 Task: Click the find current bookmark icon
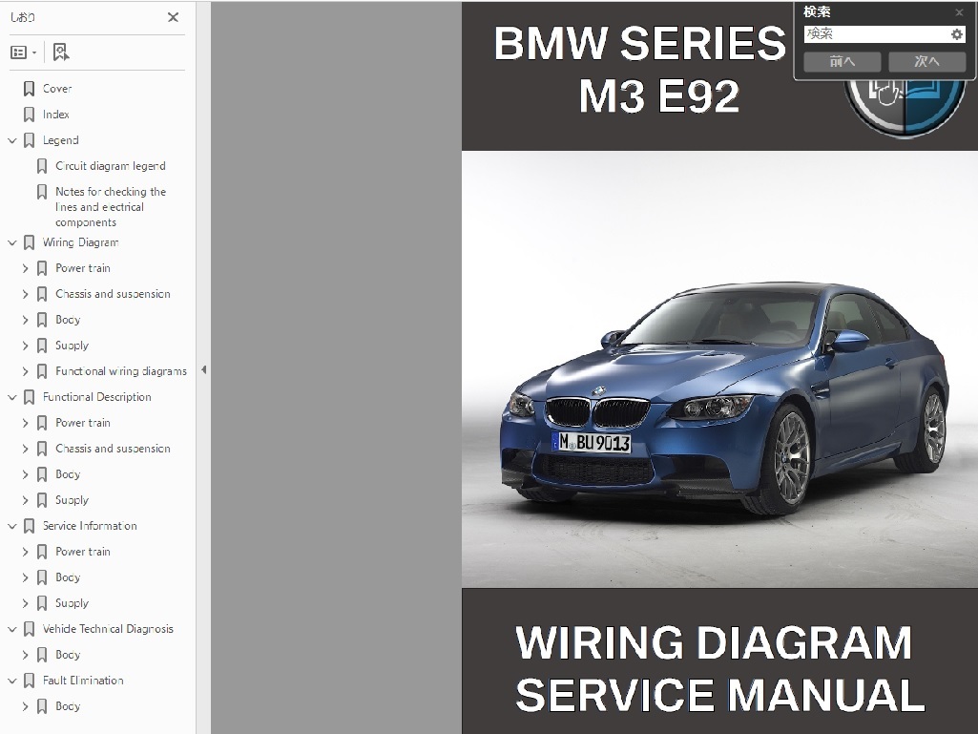pos(60,52)
